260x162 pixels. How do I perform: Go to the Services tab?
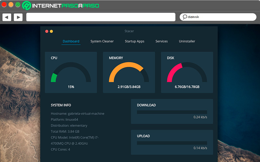tap(162, 41)
